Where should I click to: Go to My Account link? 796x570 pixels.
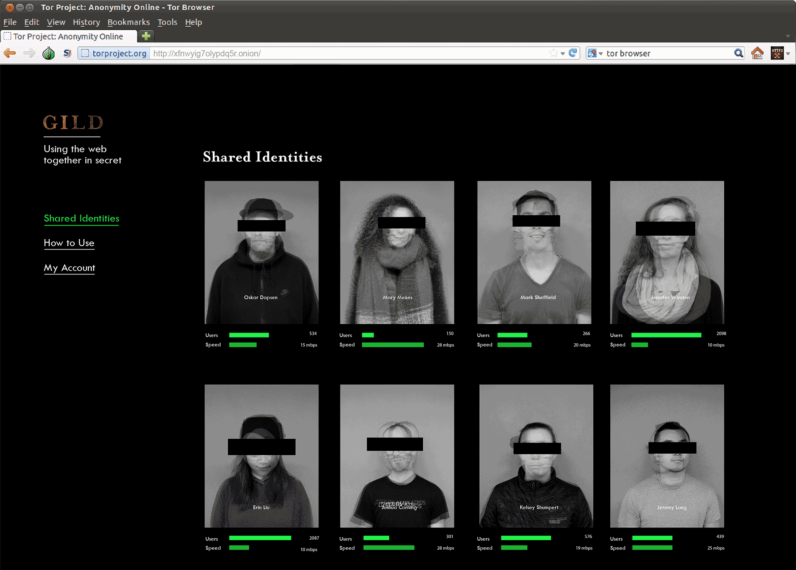pos(70,268)
